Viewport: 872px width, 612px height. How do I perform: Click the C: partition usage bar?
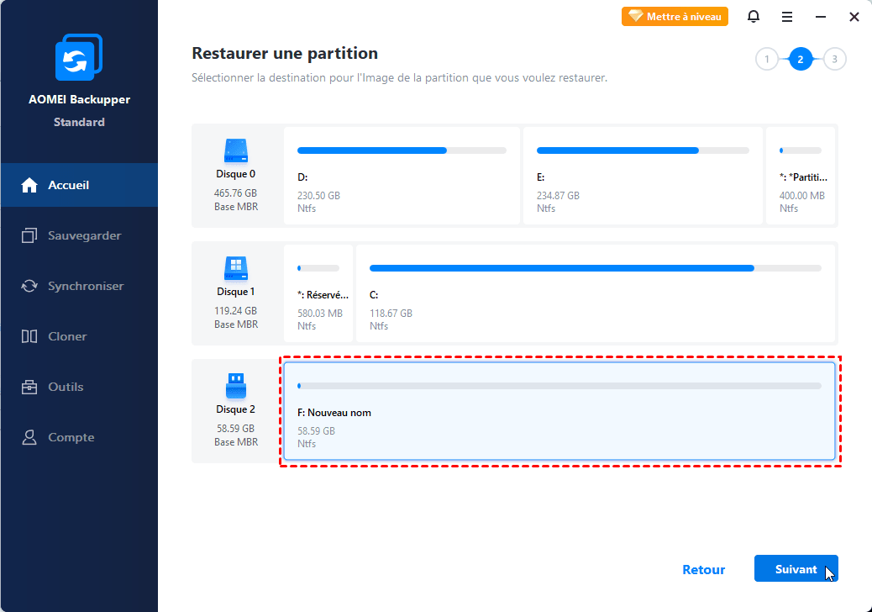(x=596, y=268)
